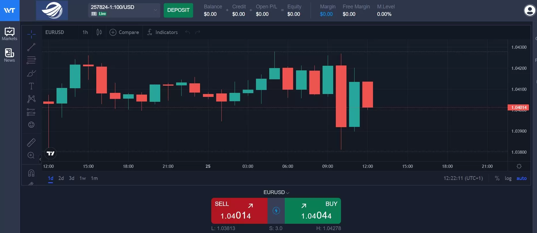Collapse the drawing toolbar arrow
Image resolution: width=537 pixels, height=233 pixels.
pos(40,159)
